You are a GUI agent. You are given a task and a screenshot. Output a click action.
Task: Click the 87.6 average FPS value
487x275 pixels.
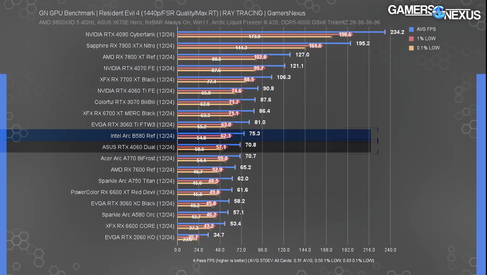(x=266, y=100)
